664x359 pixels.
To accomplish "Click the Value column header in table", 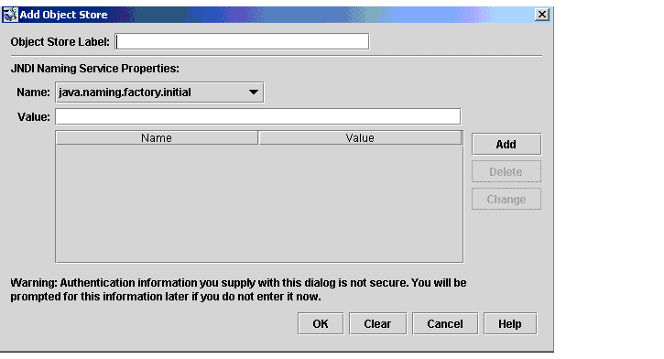I will point(360,138).
